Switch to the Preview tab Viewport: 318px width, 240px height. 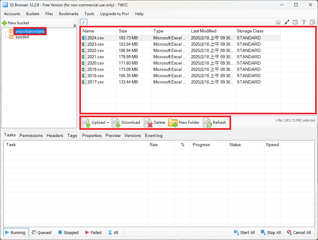(x=113, y=135)
